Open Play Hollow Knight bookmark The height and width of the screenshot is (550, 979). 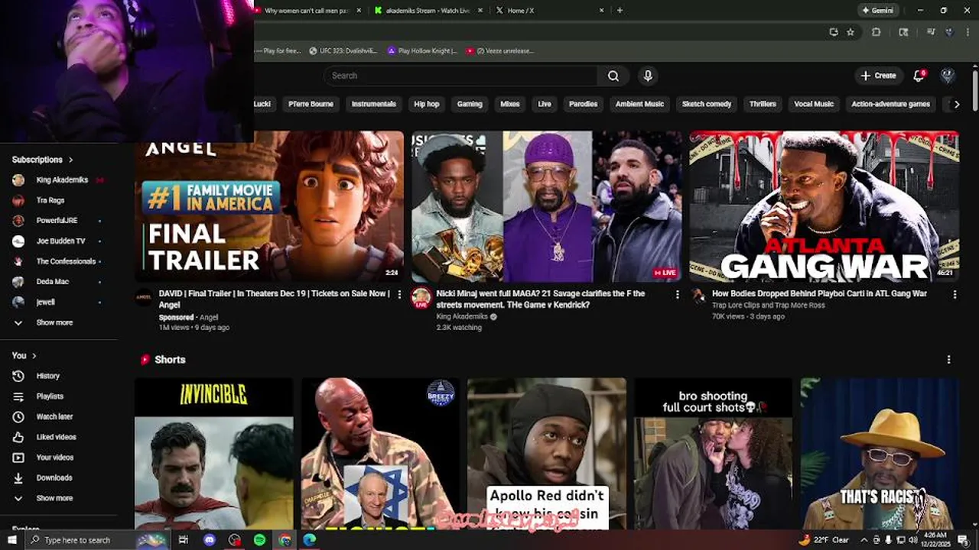421,50
